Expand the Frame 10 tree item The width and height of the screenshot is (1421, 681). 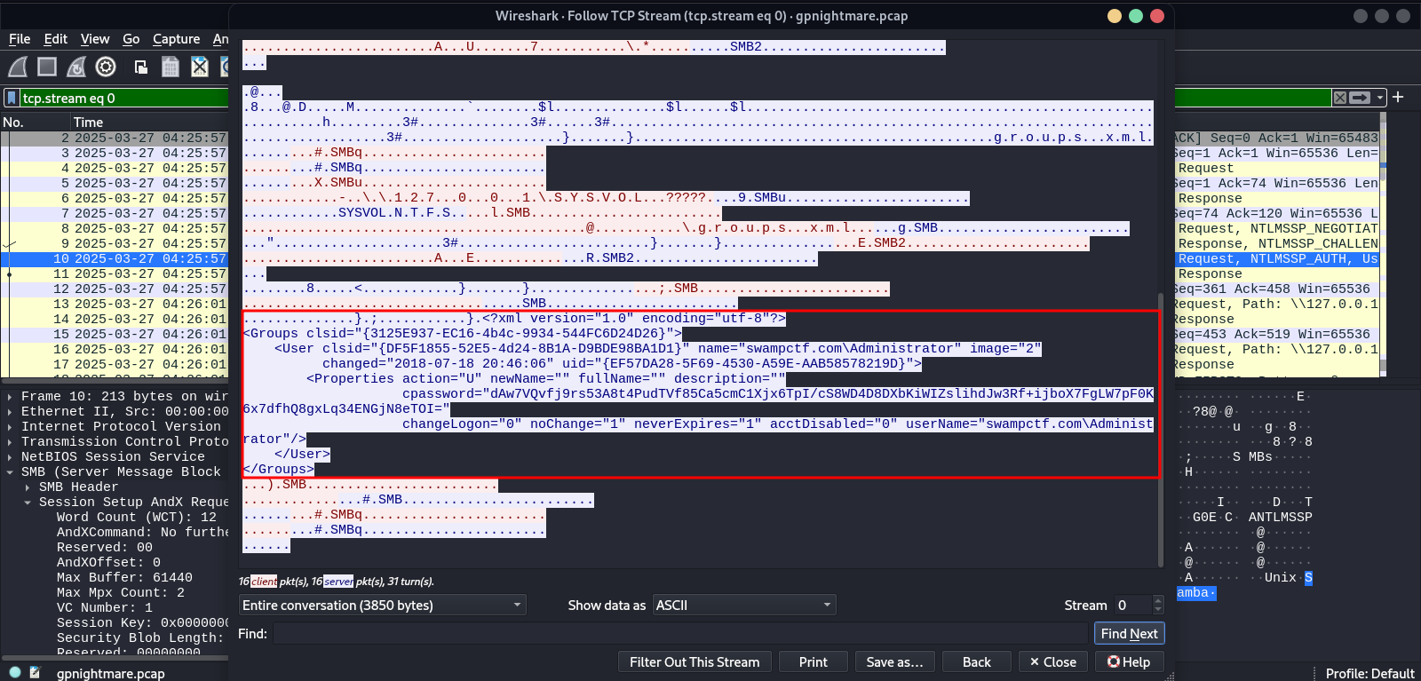tap(10, 397)
